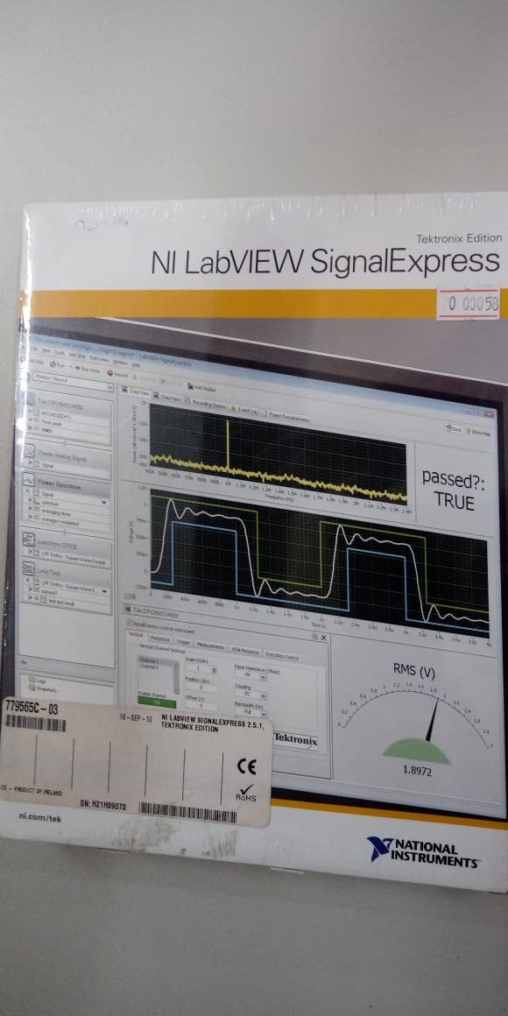Select the Load from SPICE step icon

click(29, 539)
